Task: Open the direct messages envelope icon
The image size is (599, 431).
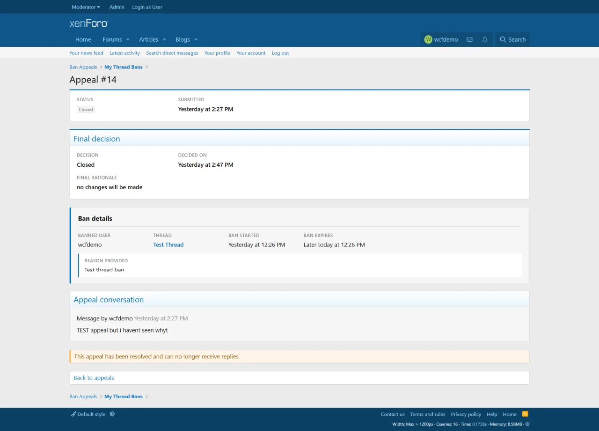Action: click(469, 40)
